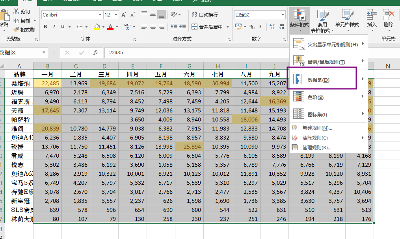Click the Borders icon
Image resolution: width=400 pixels, height=239 pixels.
pyautogui.click(x=80, y=27)
